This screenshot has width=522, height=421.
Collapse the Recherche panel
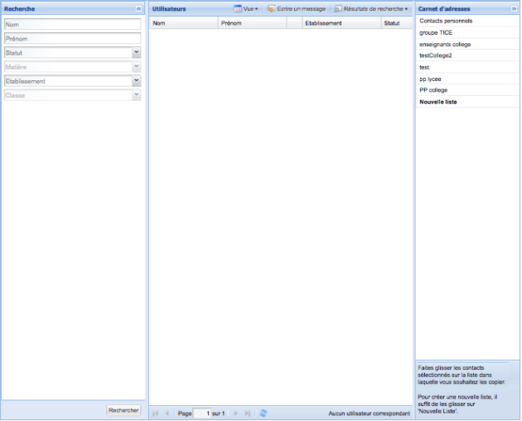click(138, 9)
